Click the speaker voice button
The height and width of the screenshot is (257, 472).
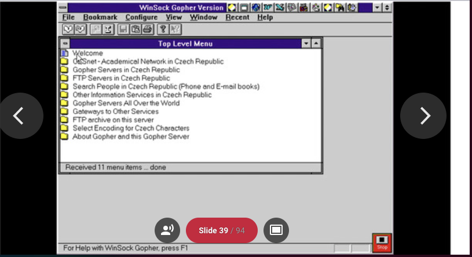(167, 230)
